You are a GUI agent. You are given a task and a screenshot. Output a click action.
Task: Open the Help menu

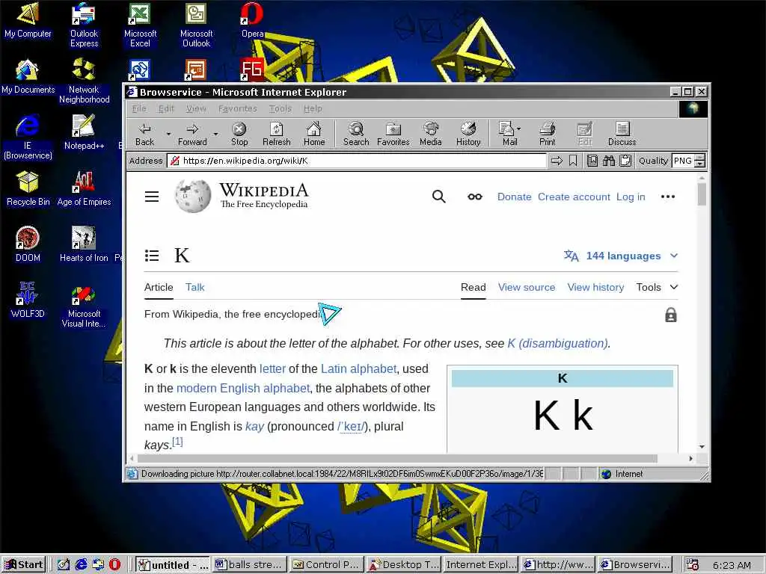(313, 108)
